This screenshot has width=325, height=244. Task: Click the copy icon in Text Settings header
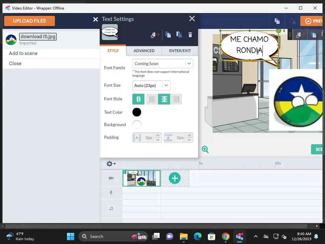point(168,34)
